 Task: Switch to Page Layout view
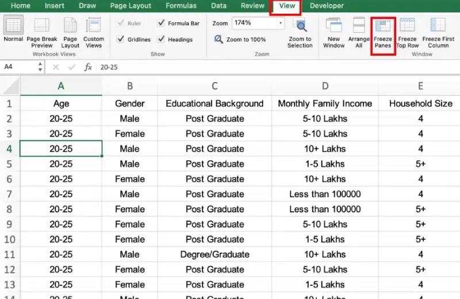pyautogui.click(x=70, y=33)
